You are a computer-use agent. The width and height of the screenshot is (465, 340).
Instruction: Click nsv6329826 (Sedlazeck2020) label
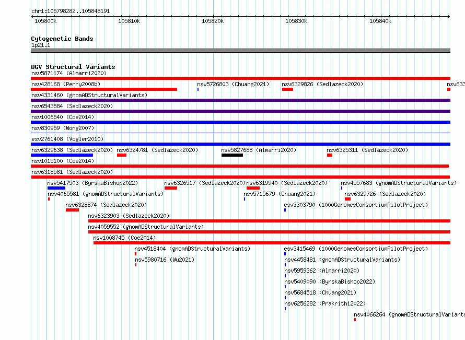point(322,84)
